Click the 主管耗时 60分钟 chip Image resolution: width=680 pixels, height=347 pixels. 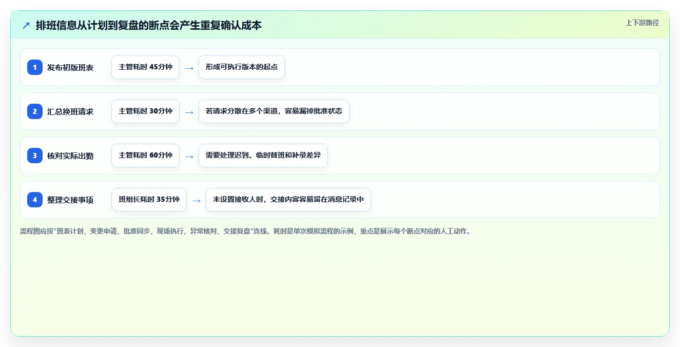(x=145, y=156)
